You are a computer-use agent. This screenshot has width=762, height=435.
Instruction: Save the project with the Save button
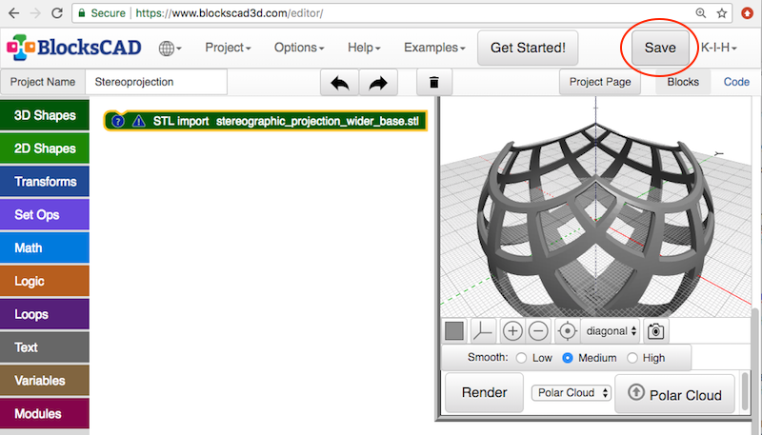click(x=660, y=48)
